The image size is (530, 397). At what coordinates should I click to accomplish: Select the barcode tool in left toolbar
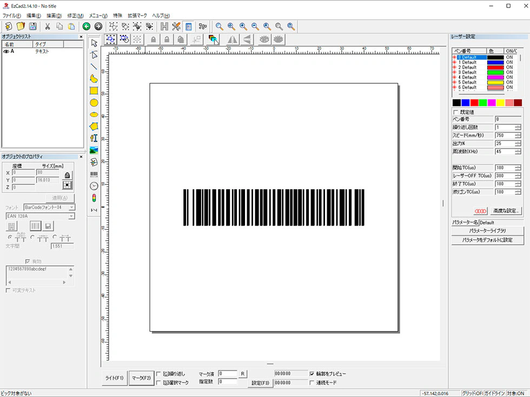click(94, 174)
